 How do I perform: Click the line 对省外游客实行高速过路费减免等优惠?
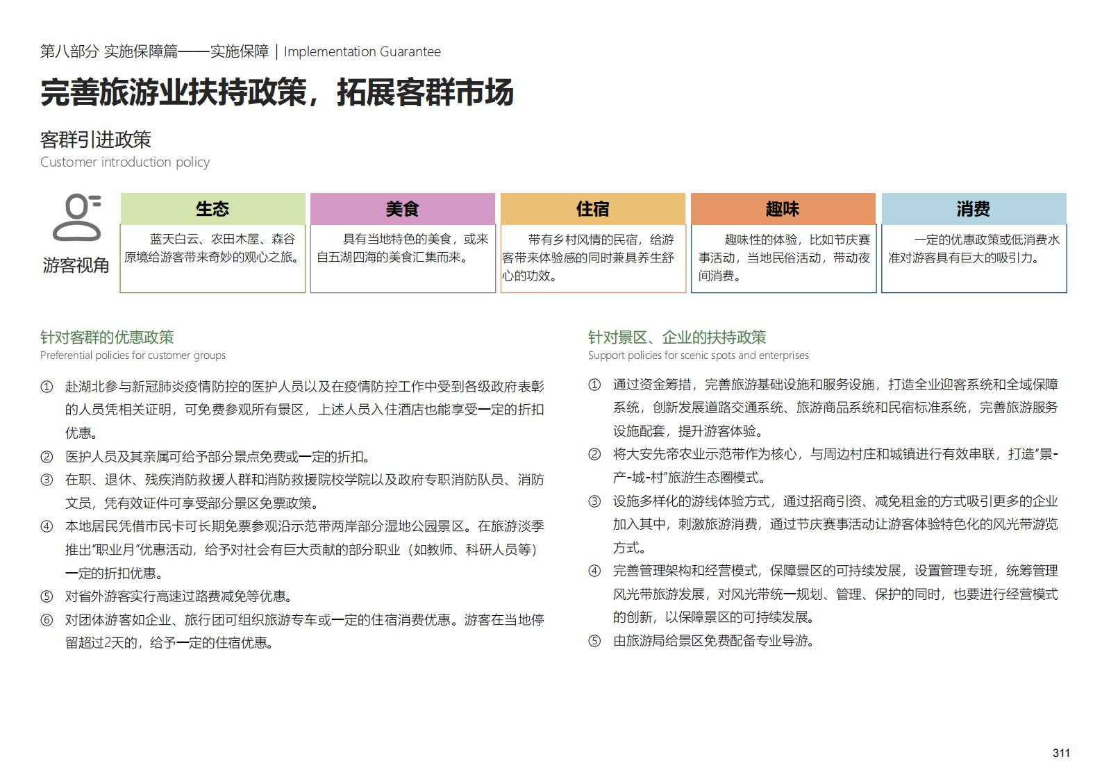179,596
